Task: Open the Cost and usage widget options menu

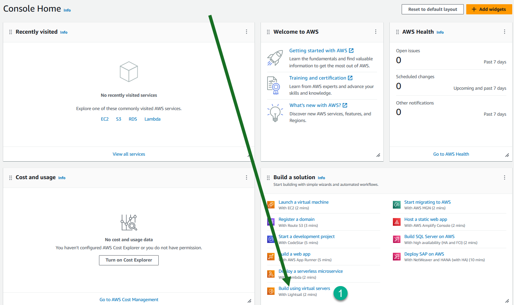Action: [x=246, y=178]
